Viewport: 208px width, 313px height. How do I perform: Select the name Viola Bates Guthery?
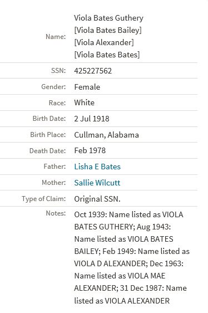coord(108,18)
